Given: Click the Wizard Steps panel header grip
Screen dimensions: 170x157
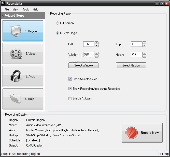Looking at the screenshot, I should click(x=3, y=16).
